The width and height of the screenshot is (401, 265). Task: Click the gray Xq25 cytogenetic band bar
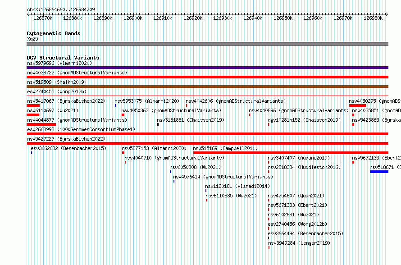(207, 44)
